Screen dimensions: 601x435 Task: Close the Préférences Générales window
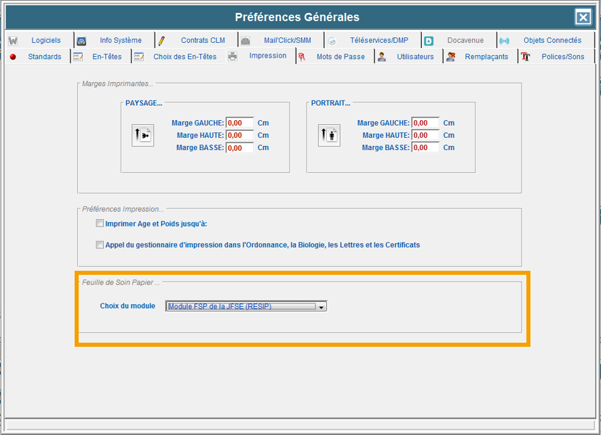[583, 17]
